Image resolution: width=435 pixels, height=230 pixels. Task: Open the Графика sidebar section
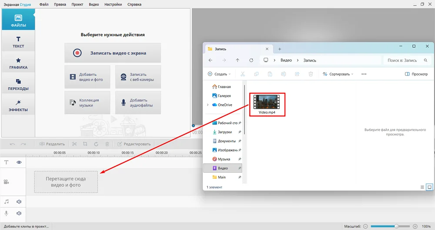(18, 62)
